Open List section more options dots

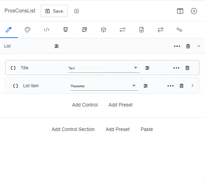tap(177, 46)
